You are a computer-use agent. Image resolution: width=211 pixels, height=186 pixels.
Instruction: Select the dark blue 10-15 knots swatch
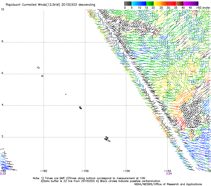(143, 3)
